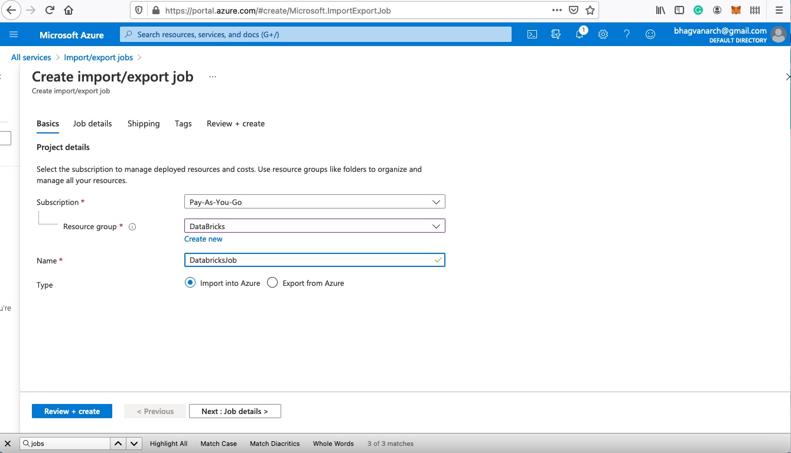
Task: Open Directories and subscriptions filter icon
Action: click(x=556, y=34)
